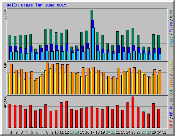The width and height of the screenshot is (175, 136).
Task: Click the red kB bar for day 12
Action: pyautogui.click(x=66, y=115)
